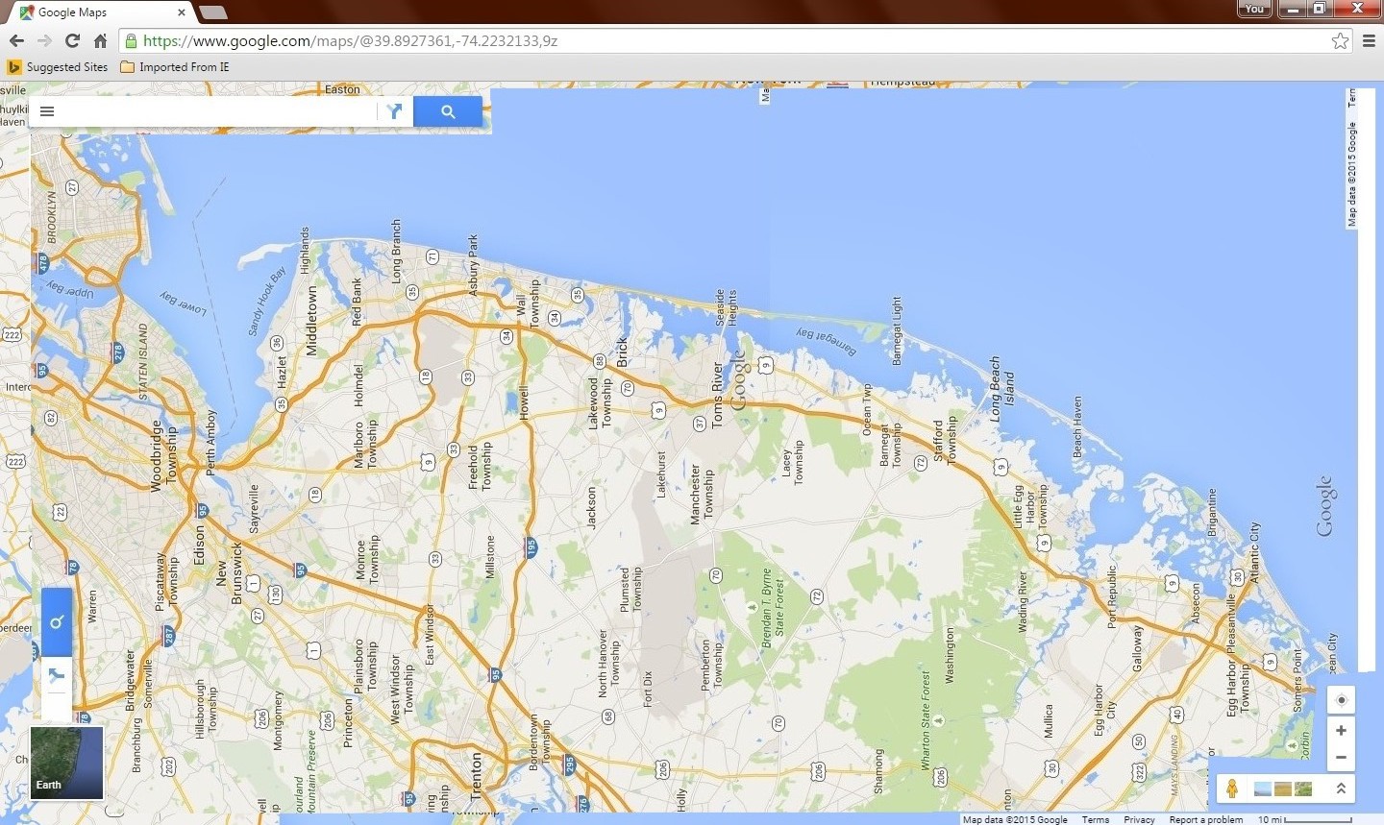Click the rotated directions icon at left
The width and height of the screenshot is (1384, 825).
point(57,675)
